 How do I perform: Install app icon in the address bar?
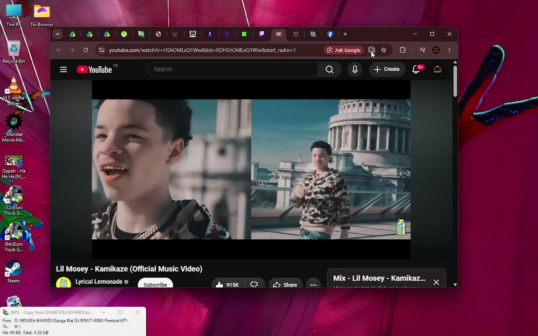[371, 50]
